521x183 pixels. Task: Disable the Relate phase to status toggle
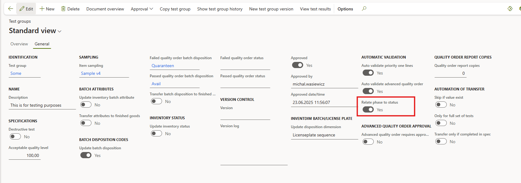tap(368, 110)
